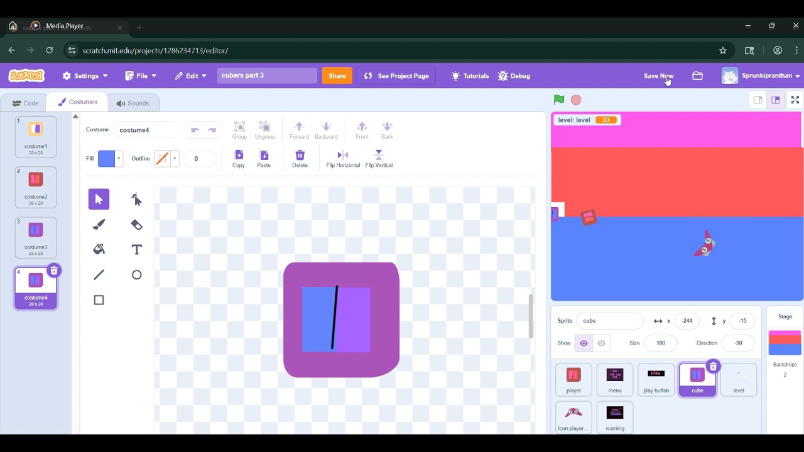The height and width of the screenshot is (452, 804).
Task: Expand the Fill color dropdown
Action: coord(119,158)
